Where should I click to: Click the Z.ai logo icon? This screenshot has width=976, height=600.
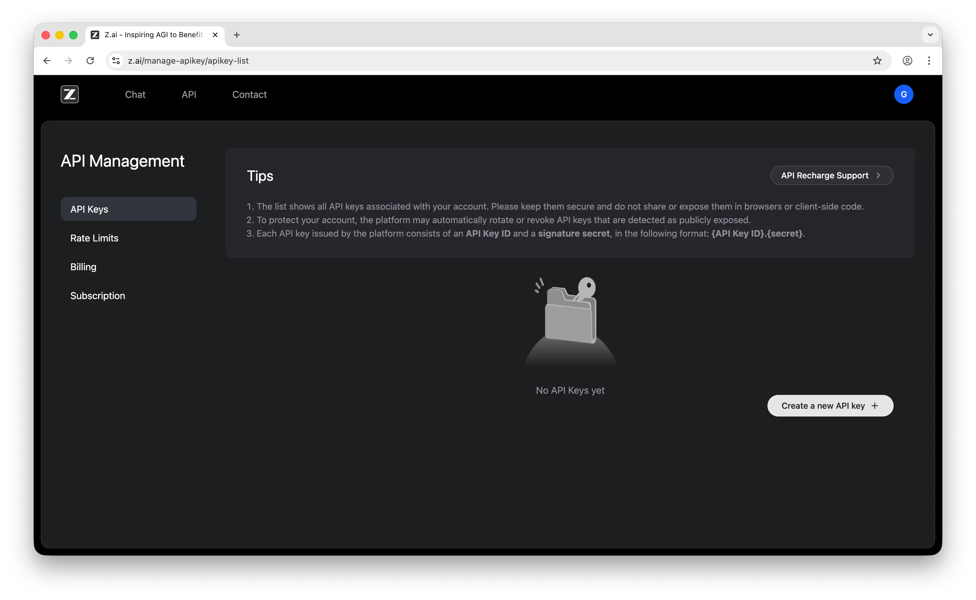[69, 94]
